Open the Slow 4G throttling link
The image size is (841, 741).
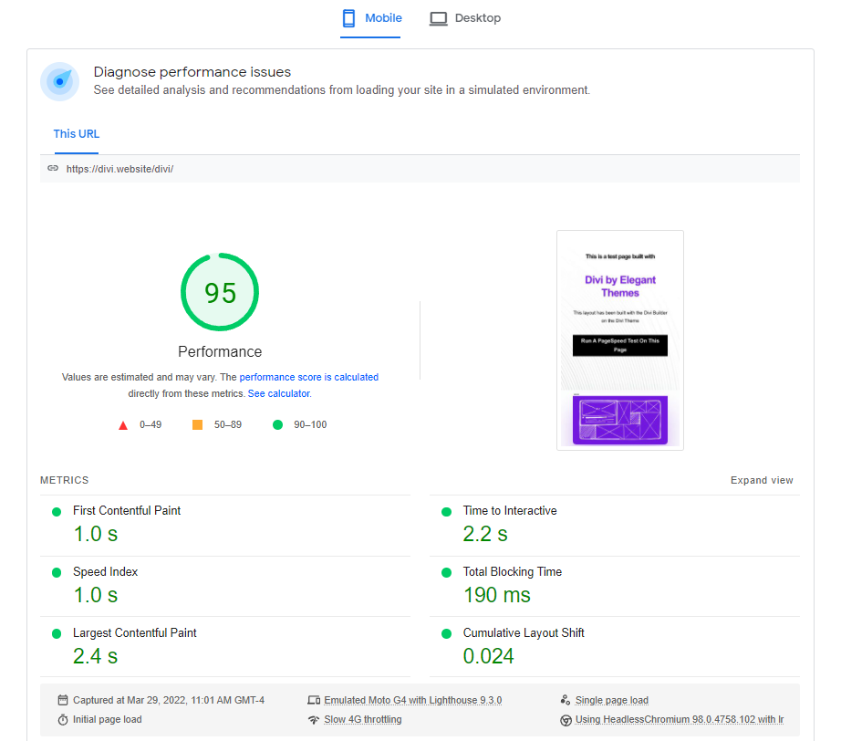362,719
